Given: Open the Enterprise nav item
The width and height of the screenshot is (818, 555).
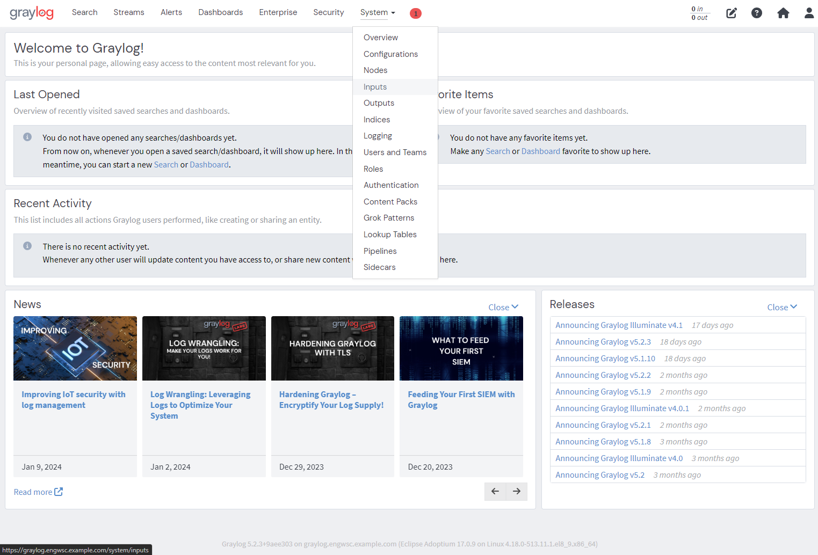Looking at the screenshot, I should pos(278,12).
